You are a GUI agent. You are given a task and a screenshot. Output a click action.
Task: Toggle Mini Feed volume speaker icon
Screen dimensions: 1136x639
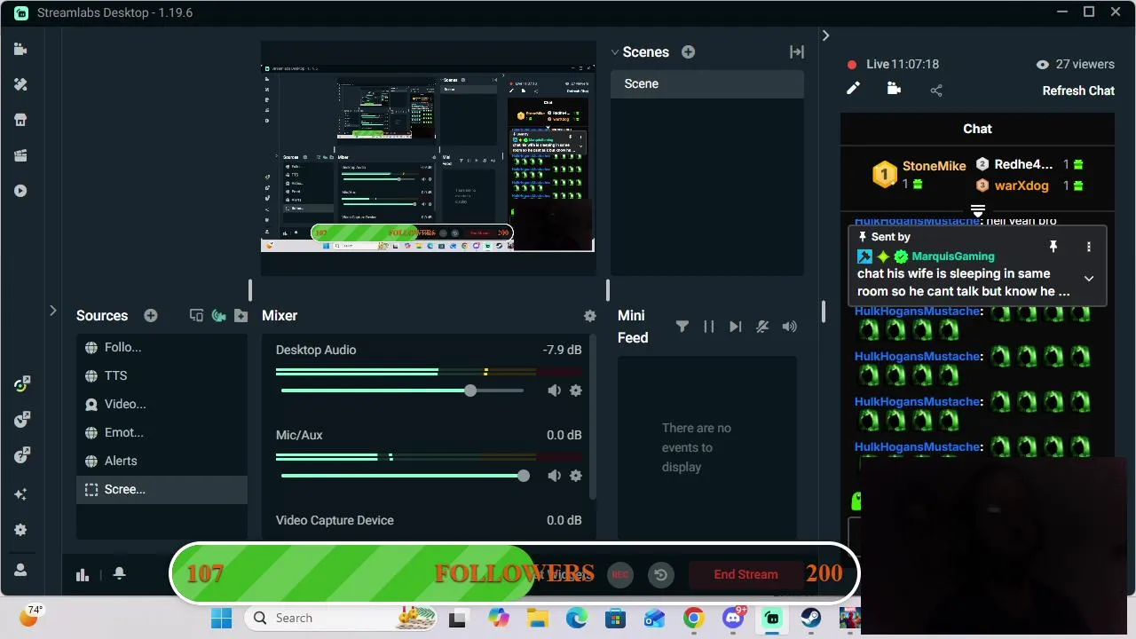pyautogui.click(x=789, y=327)
